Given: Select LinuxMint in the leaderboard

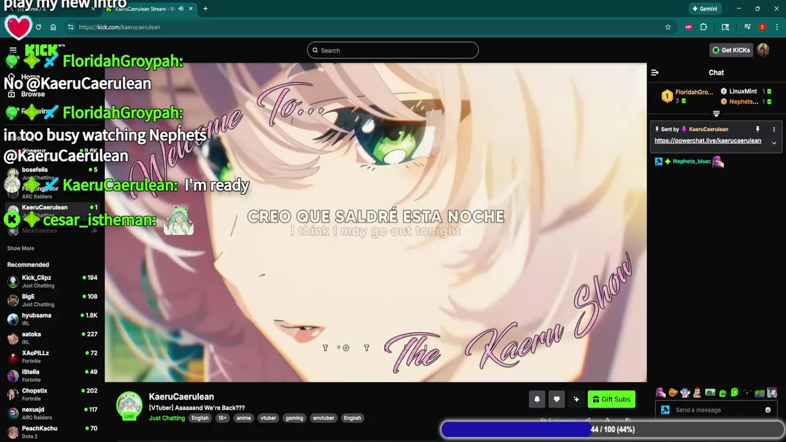Looking at the screenshot, I should pyautogui.click(x=746, y=91).
